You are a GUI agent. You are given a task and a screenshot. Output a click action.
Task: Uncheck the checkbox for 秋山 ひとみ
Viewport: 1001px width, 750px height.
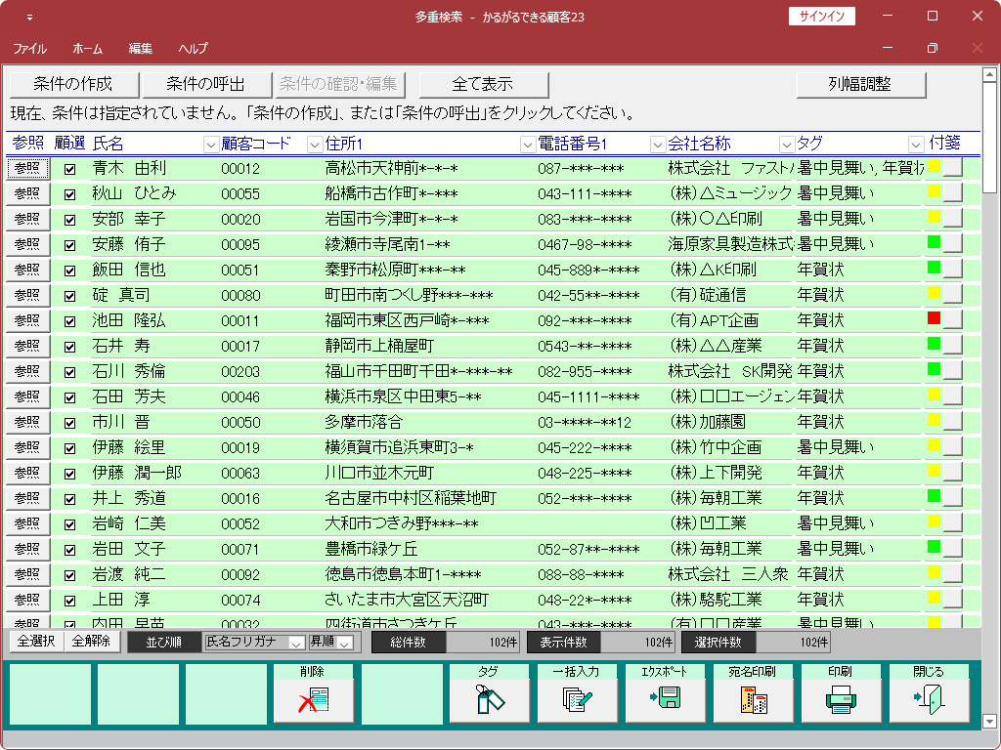(69, 194)
